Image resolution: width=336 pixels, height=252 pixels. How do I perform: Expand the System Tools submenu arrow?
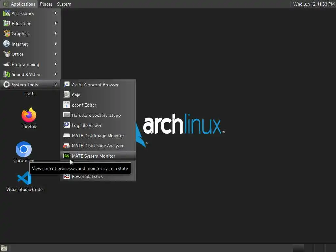pos(56,84)
